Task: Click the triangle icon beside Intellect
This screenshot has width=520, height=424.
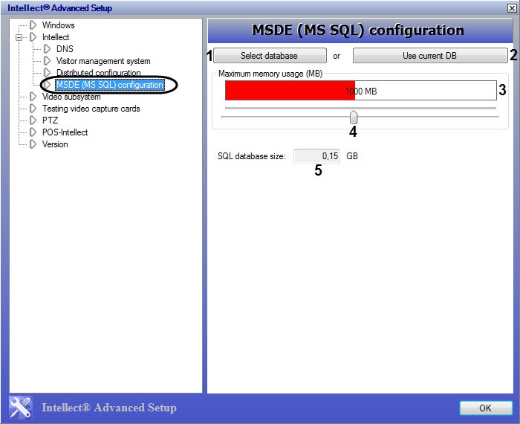Action: (33, 37)
